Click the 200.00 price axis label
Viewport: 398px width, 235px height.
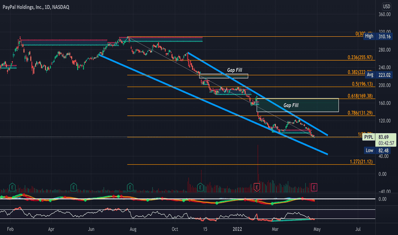(x=384, y=85)
